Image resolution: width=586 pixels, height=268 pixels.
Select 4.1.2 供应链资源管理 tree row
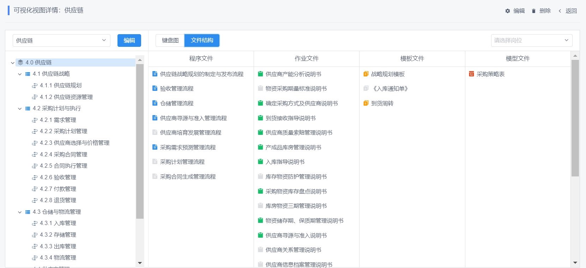(66, 97)
